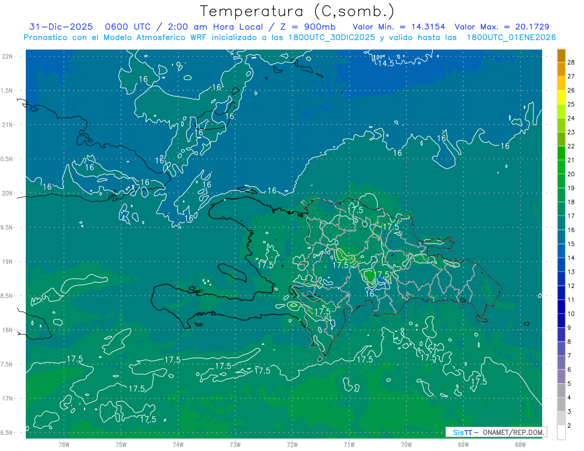Click the '74W' longitude axis label
The width and height of the screenshot is (584, 451).
coord(178,445)
